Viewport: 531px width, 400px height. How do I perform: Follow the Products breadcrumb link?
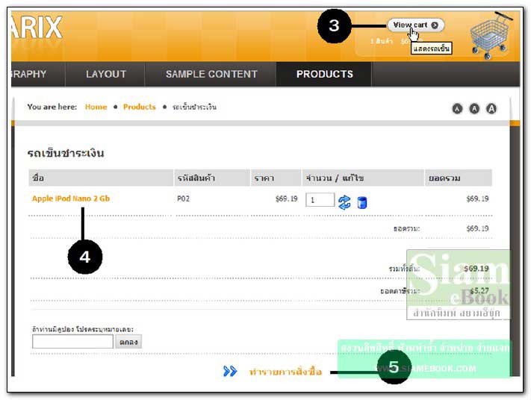[139, 107]
